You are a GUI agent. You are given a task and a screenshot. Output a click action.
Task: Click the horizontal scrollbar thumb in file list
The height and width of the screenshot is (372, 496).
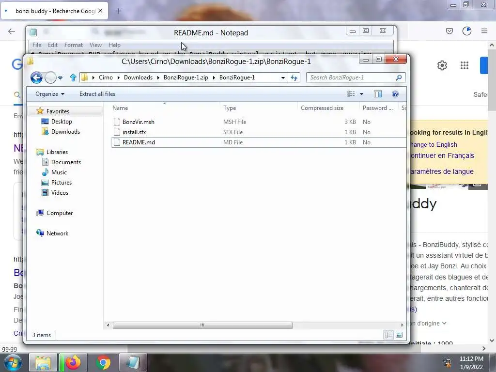[202, 325]
